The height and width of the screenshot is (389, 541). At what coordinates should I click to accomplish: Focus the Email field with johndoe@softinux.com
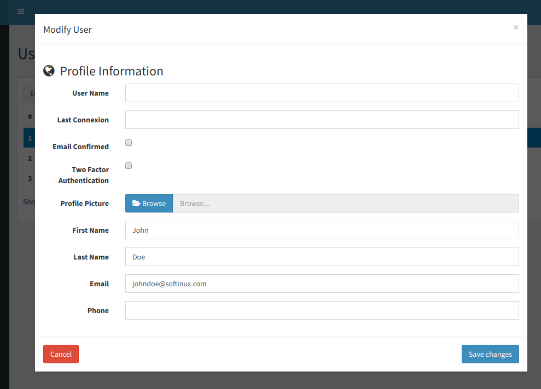322,284
